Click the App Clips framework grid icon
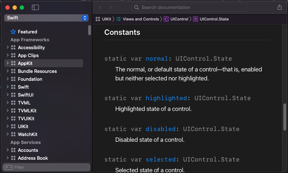 [x=13, y=55]
